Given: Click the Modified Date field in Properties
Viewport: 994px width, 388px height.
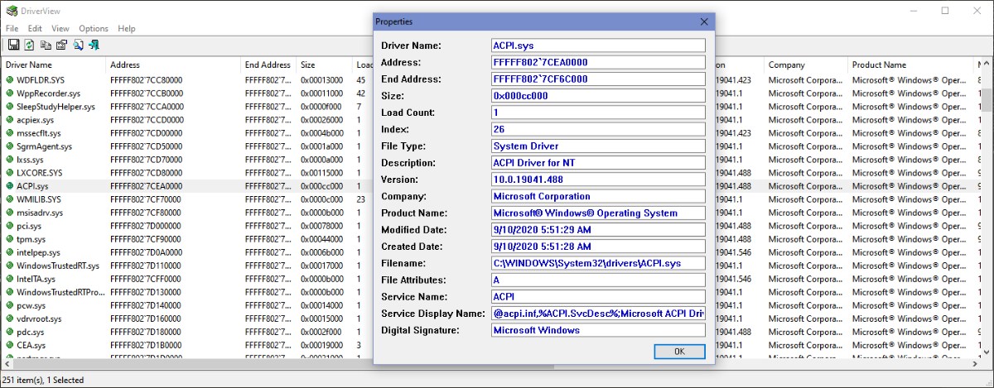Looking at the screenshot, I should point(598,229).
